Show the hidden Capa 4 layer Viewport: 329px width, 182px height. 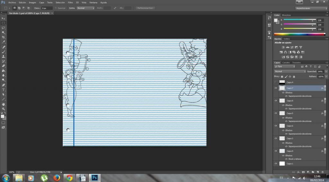tap(276, 82)
